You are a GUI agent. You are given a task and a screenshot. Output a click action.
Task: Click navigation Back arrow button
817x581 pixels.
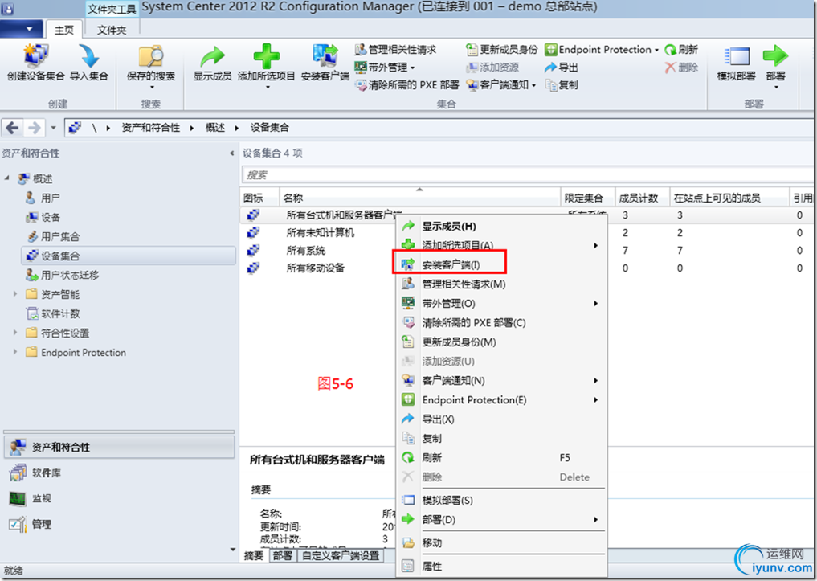pos(13,128)
